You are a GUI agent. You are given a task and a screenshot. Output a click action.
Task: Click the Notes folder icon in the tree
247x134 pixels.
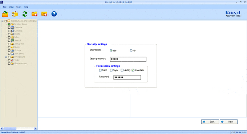point(12,47)
